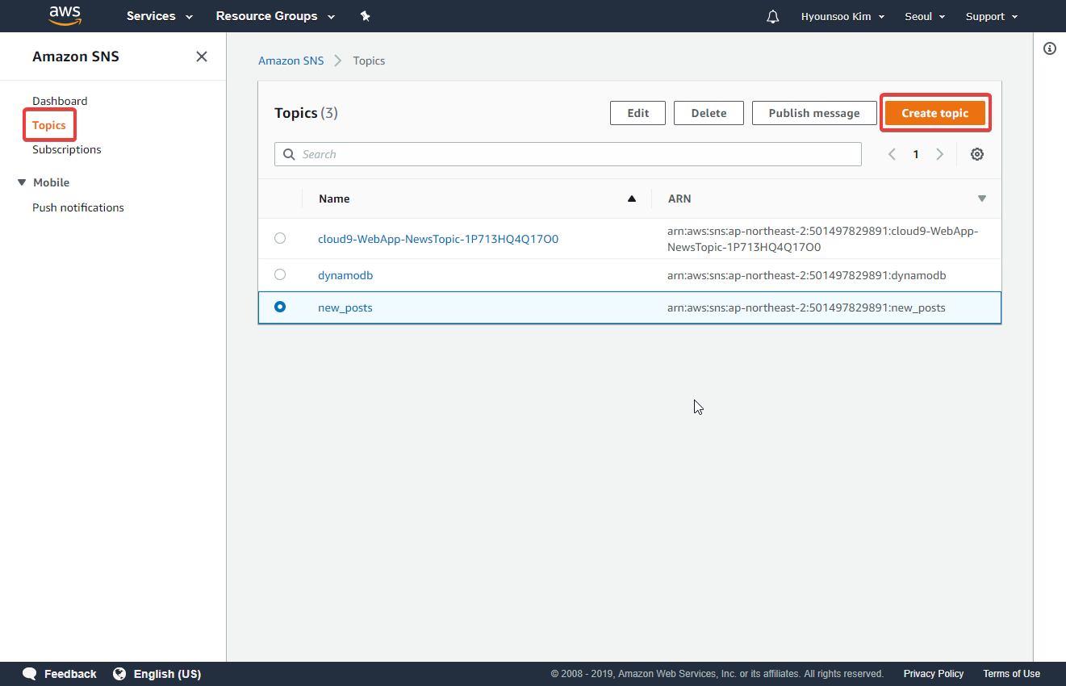Image resolution: width=1066 pixels, height=686 pixels.
Task: Open Topics in SNS sidebar
Action: (x=49, y=125)
